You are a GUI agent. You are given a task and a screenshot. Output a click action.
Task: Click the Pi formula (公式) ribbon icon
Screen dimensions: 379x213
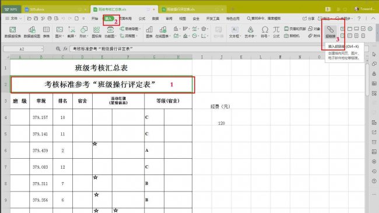click(276, 32)
